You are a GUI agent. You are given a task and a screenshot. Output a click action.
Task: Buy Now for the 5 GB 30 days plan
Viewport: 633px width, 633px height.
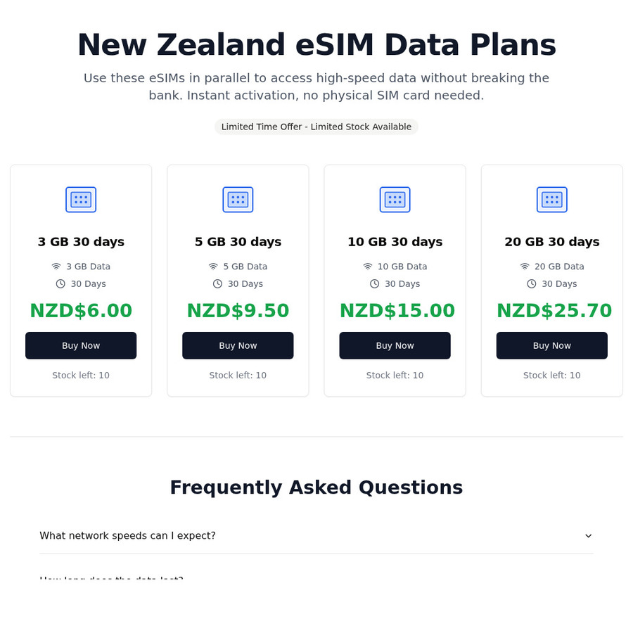(238, 345)
